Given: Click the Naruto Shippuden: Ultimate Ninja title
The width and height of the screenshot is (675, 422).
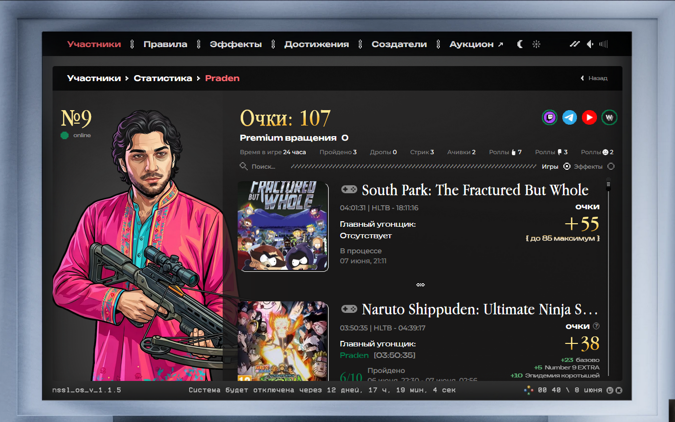Looking at the screenshot, I should (480, 309).
